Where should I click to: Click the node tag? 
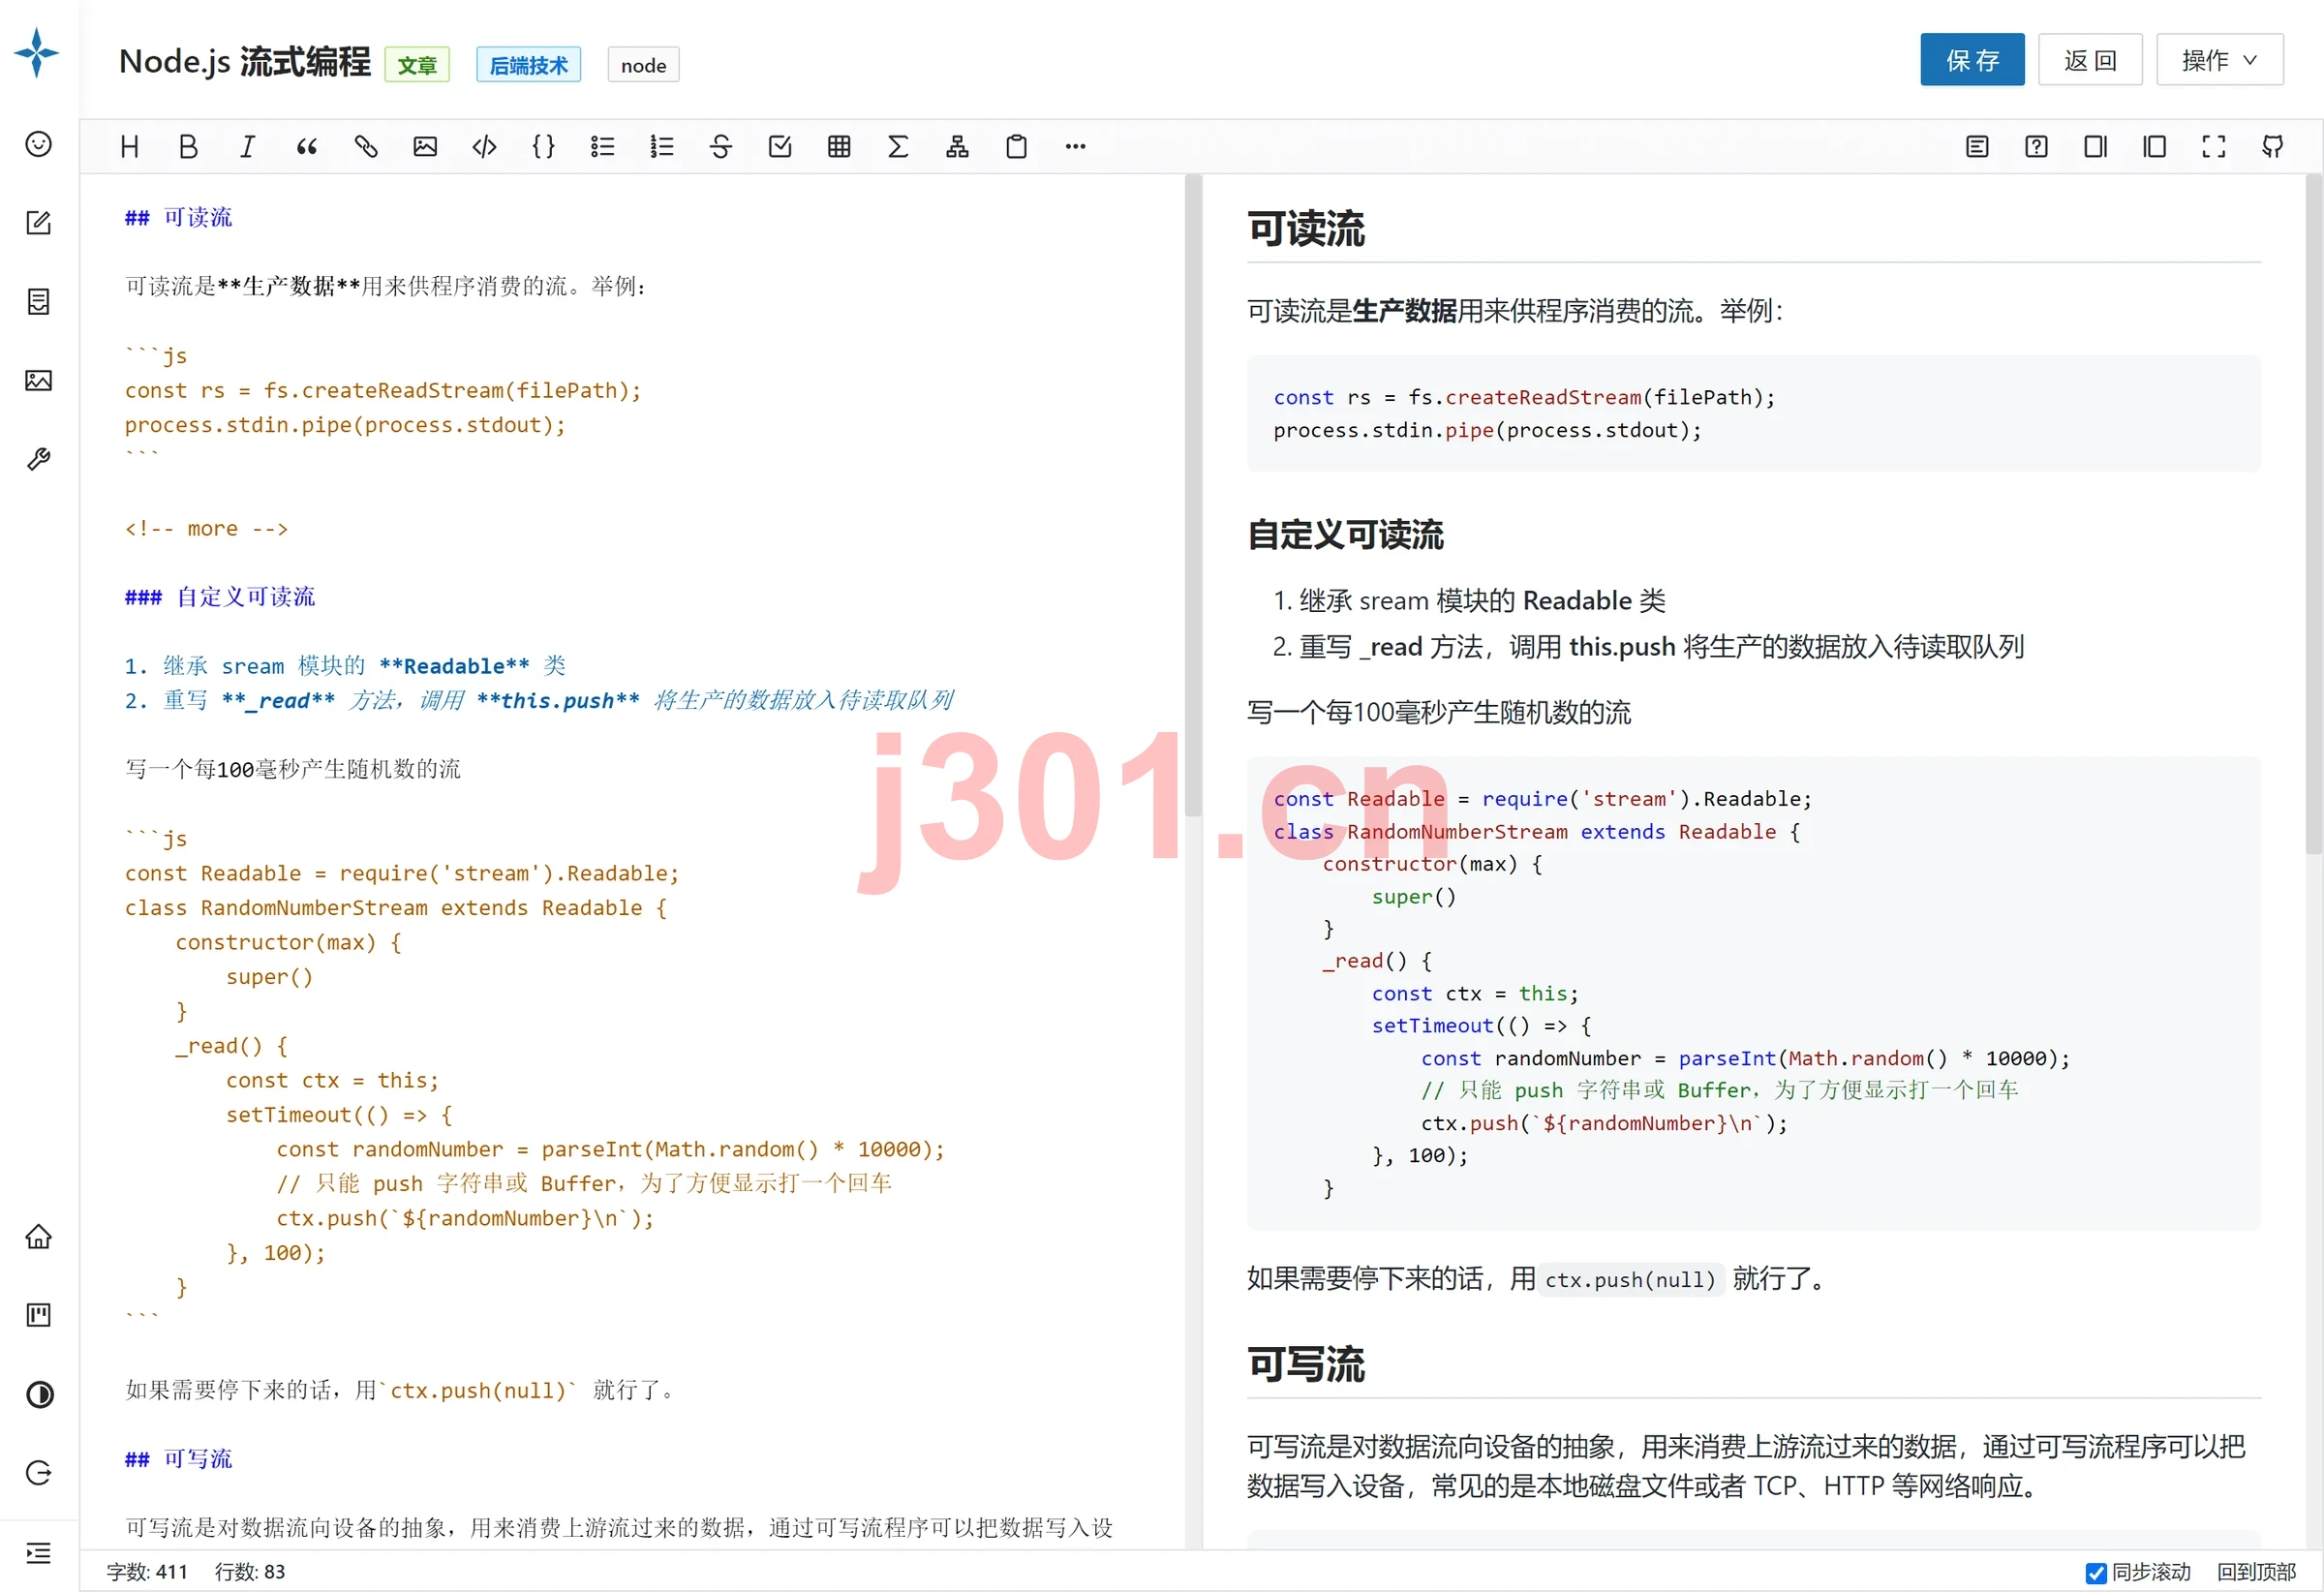coord(643,65)
